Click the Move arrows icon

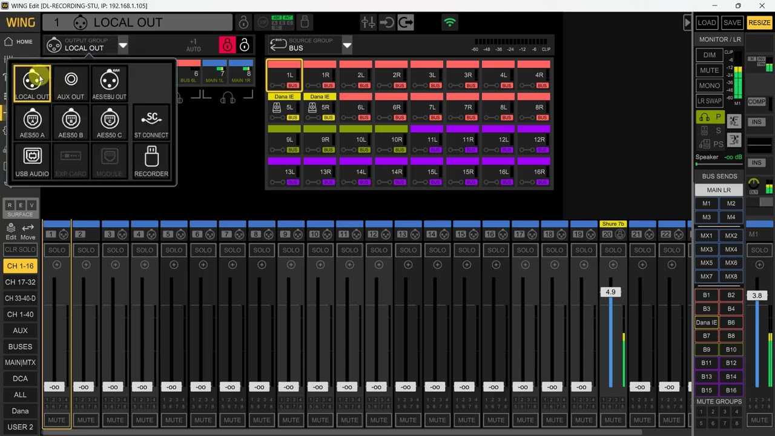tap(28, 231)
